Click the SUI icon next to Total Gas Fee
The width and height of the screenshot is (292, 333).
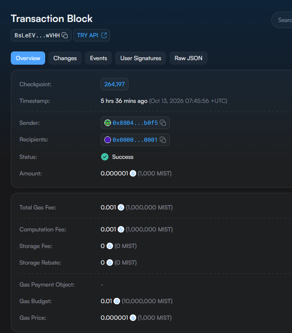pos(121,207)
